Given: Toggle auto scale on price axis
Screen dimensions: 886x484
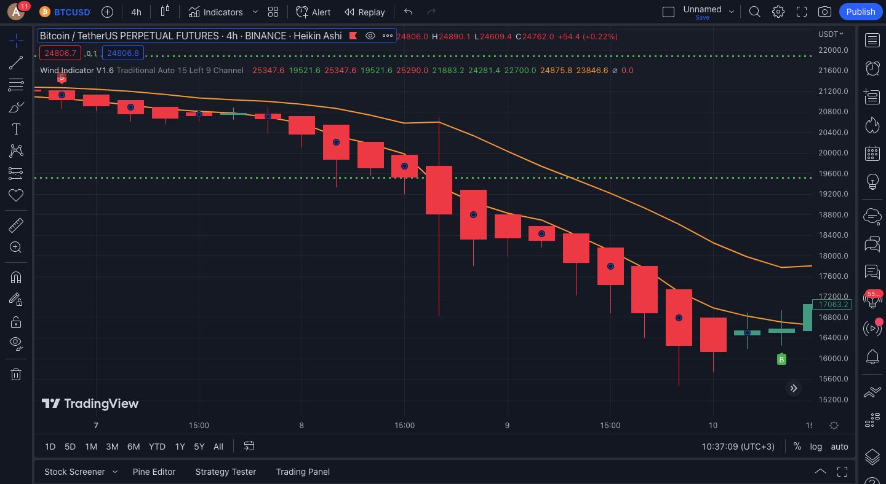Looking at the screenshot, I should point(839,447).
